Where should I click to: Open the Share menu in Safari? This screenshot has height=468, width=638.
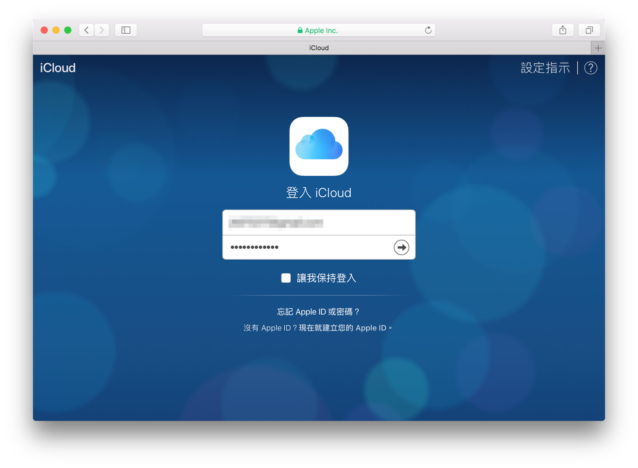563,30
